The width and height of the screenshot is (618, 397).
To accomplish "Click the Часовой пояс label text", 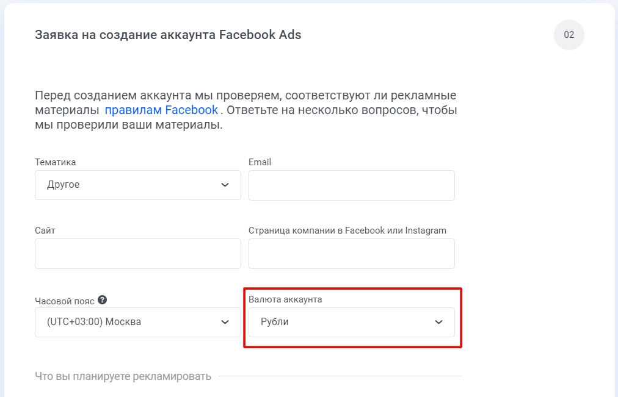I will coord(64,300).
